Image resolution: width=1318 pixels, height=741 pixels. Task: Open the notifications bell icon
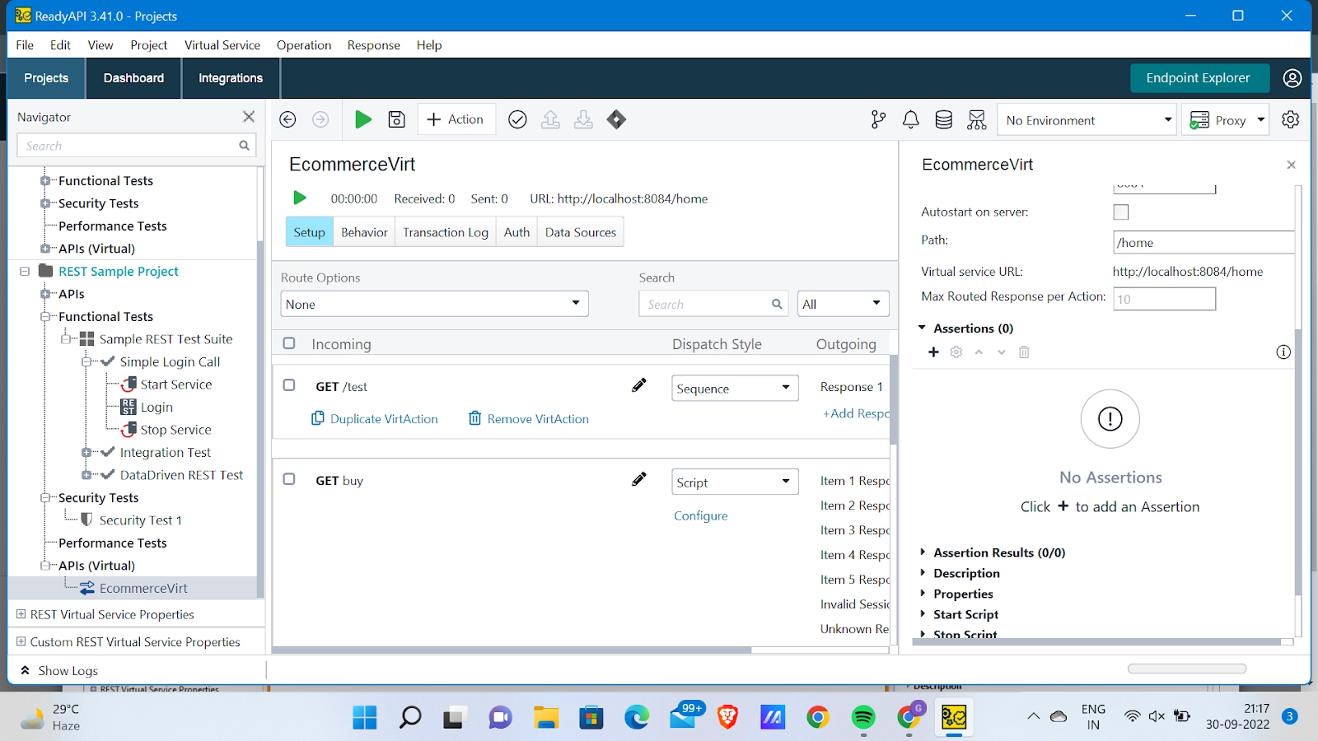tap(910, 120)
